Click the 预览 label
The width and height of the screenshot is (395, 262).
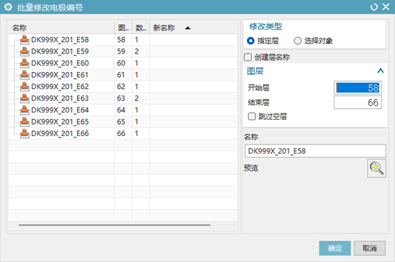coord(251,168)
